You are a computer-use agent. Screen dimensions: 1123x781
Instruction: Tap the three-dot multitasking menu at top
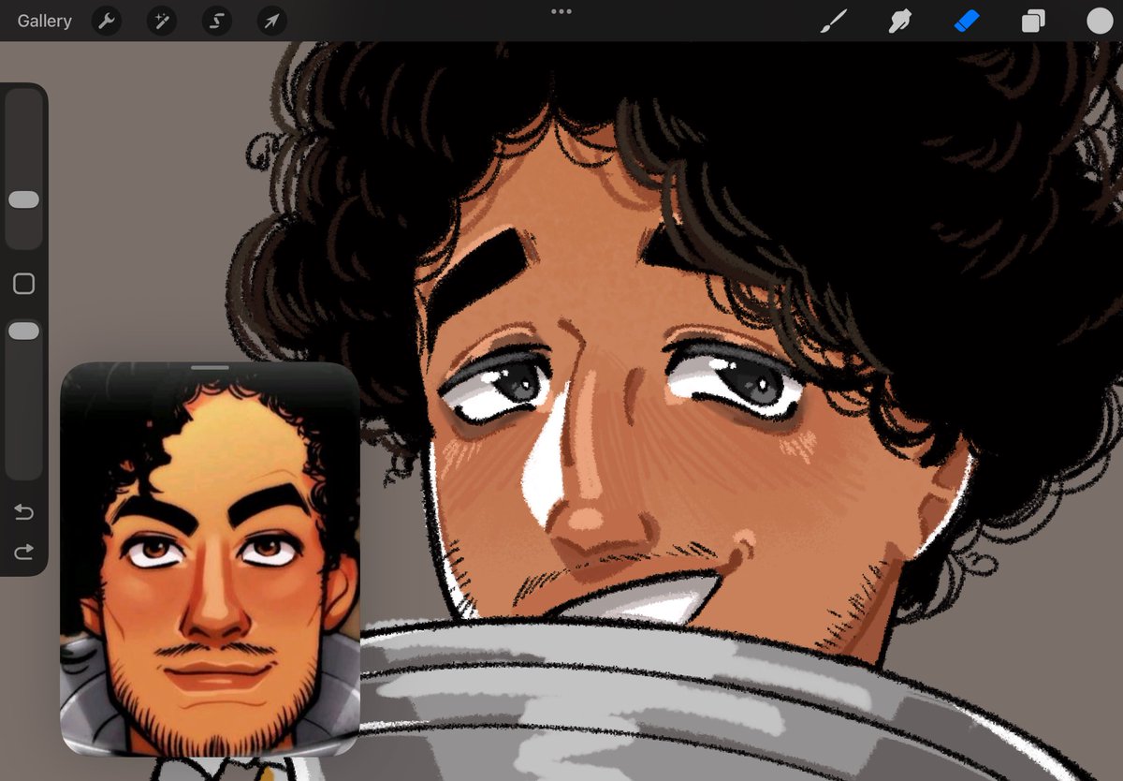click(x=561, y=11)
